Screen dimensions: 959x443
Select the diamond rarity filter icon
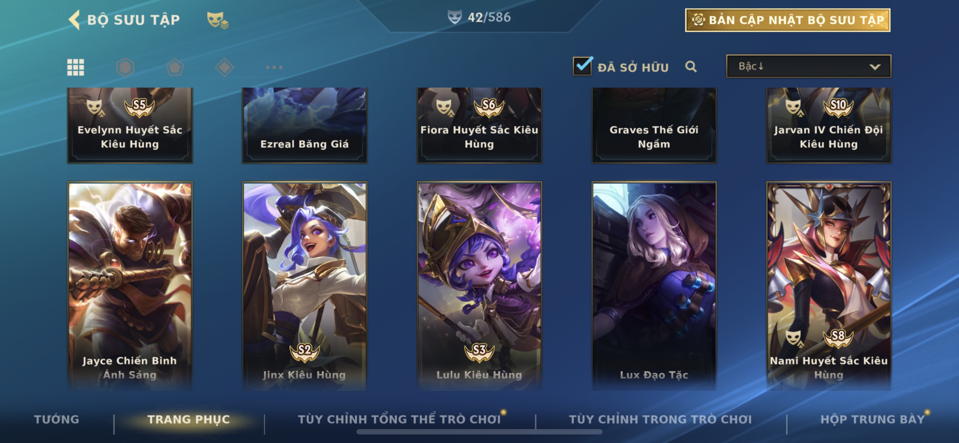224,67
